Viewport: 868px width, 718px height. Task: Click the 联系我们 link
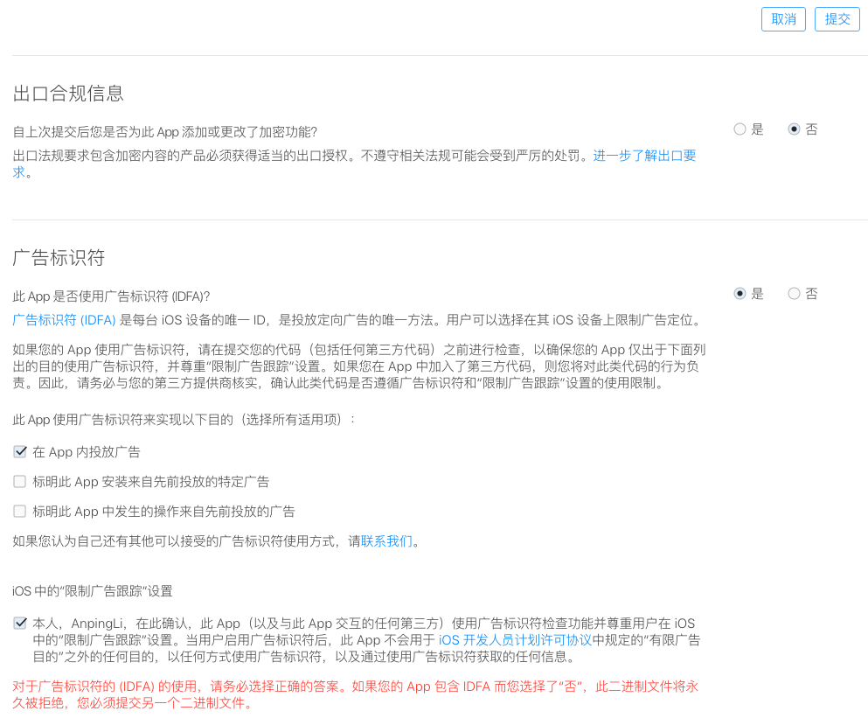[x=385, y=540]
